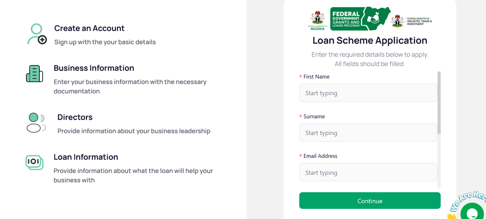Click the Loan Information wallet icon

pos(35,162)
